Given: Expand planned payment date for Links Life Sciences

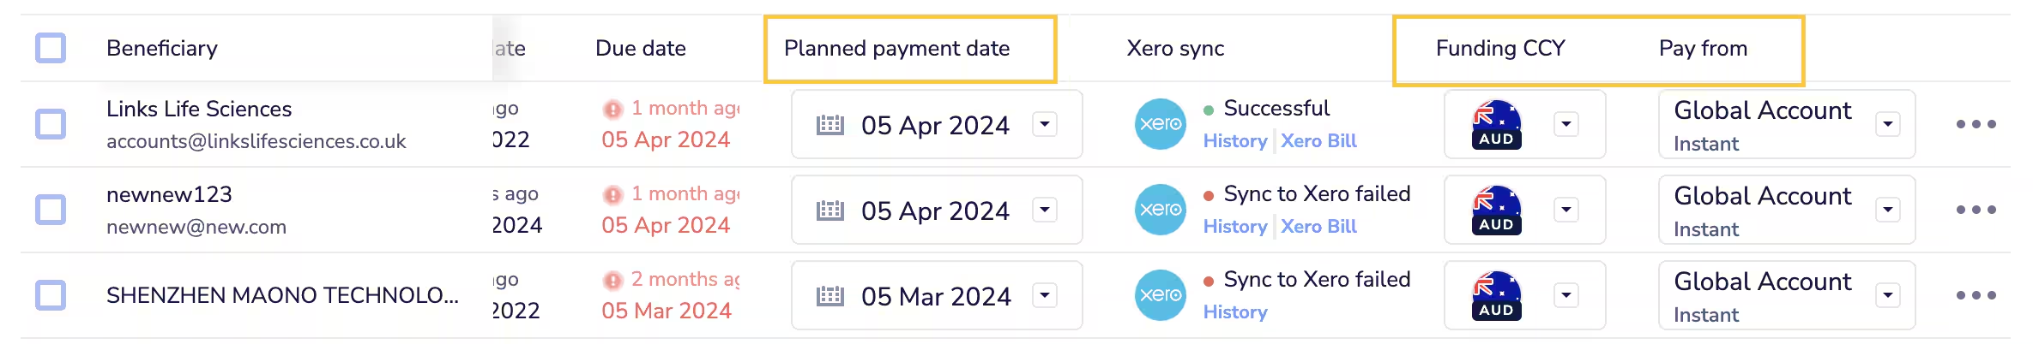Looking at the screenshot, I should 1044,124.
